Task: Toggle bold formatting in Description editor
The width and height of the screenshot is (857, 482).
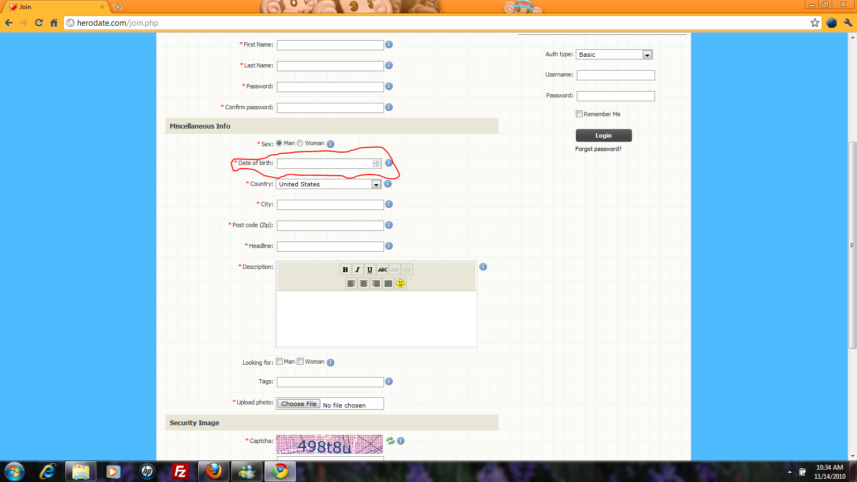Action: pyautogui.click(x=345, y=270)
